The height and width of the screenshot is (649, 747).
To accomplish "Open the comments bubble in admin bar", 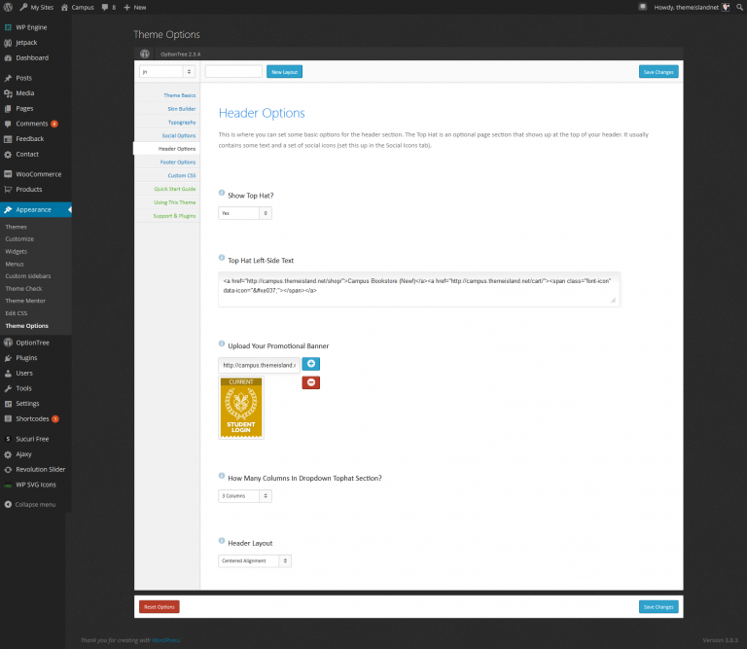I will pos(107,7).
